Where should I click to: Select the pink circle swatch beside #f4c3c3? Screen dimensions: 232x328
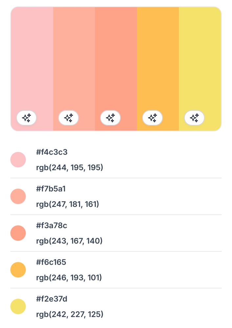[x=18, y=160]
